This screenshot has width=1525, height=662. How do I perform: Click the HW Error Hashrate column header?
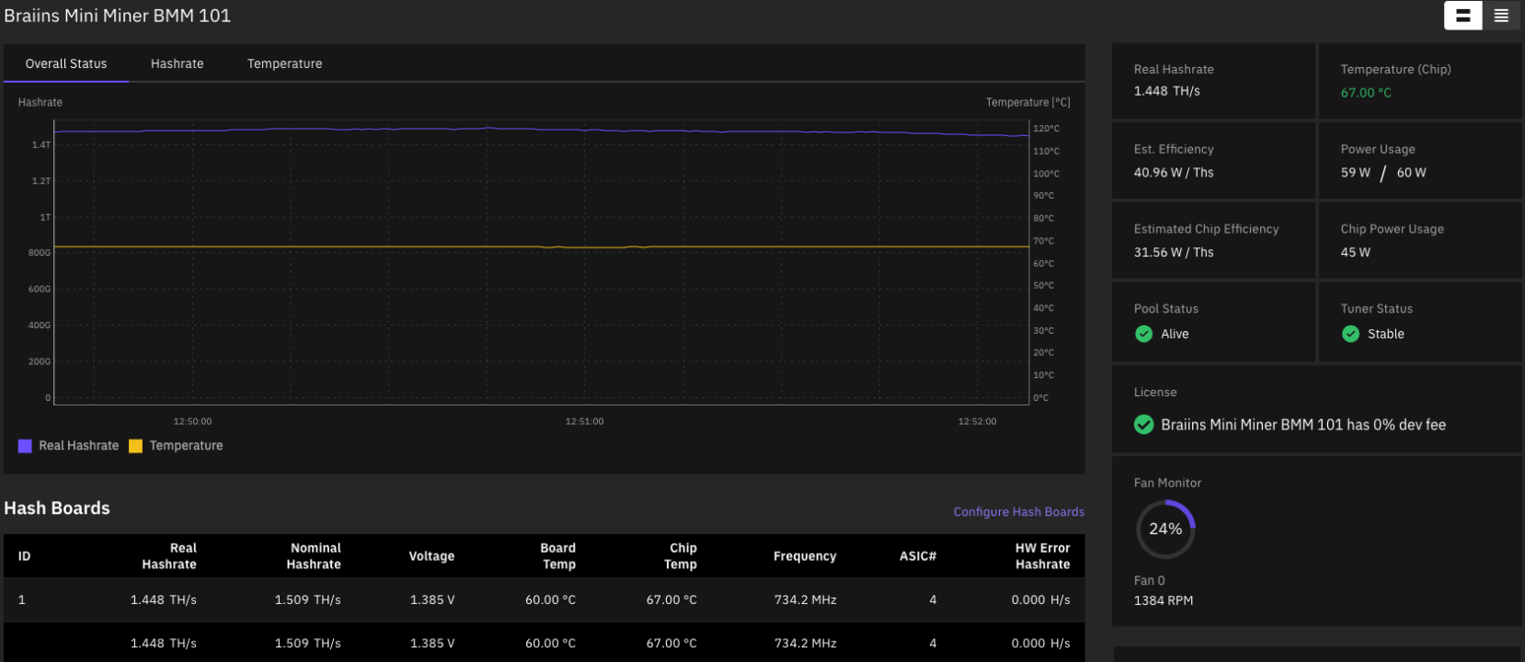[1042, 556]
